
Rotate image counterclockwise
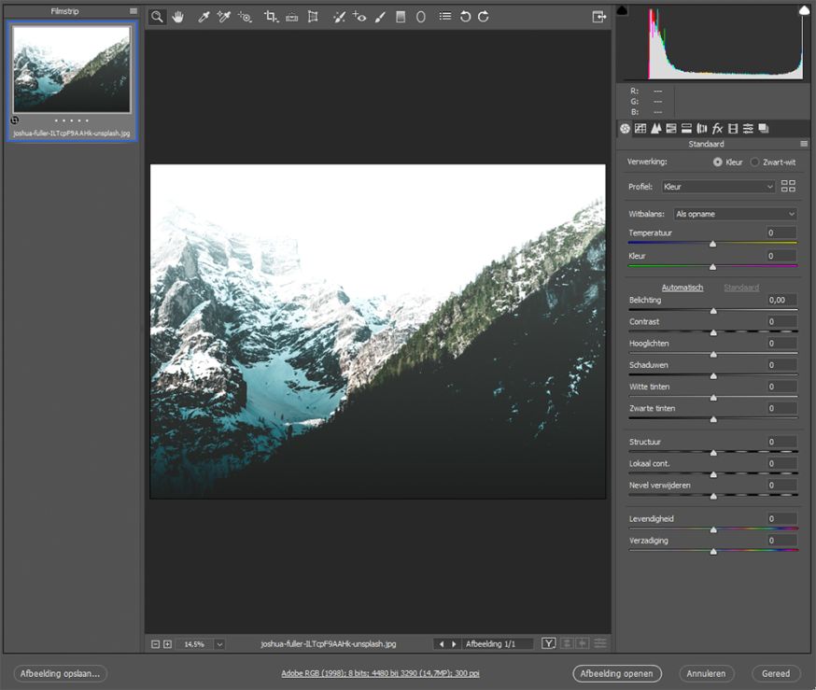tap(465, 17)
